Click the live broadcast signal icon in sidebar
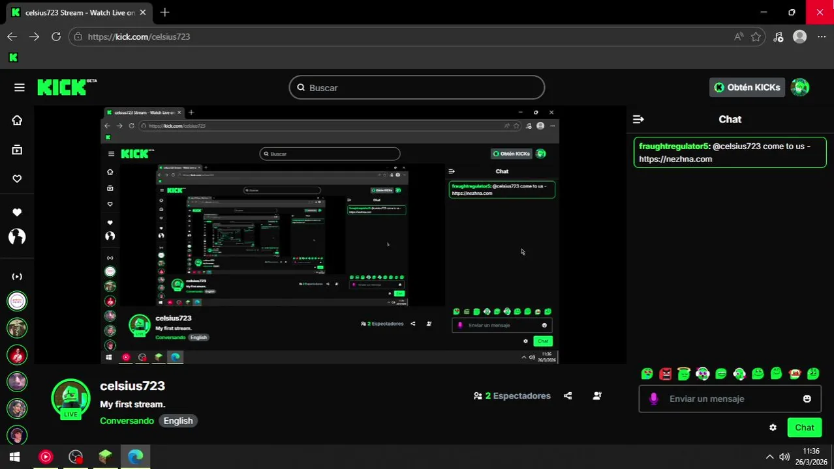The width and height of the screenshot is (834, 469). click(x=17, y=276)
